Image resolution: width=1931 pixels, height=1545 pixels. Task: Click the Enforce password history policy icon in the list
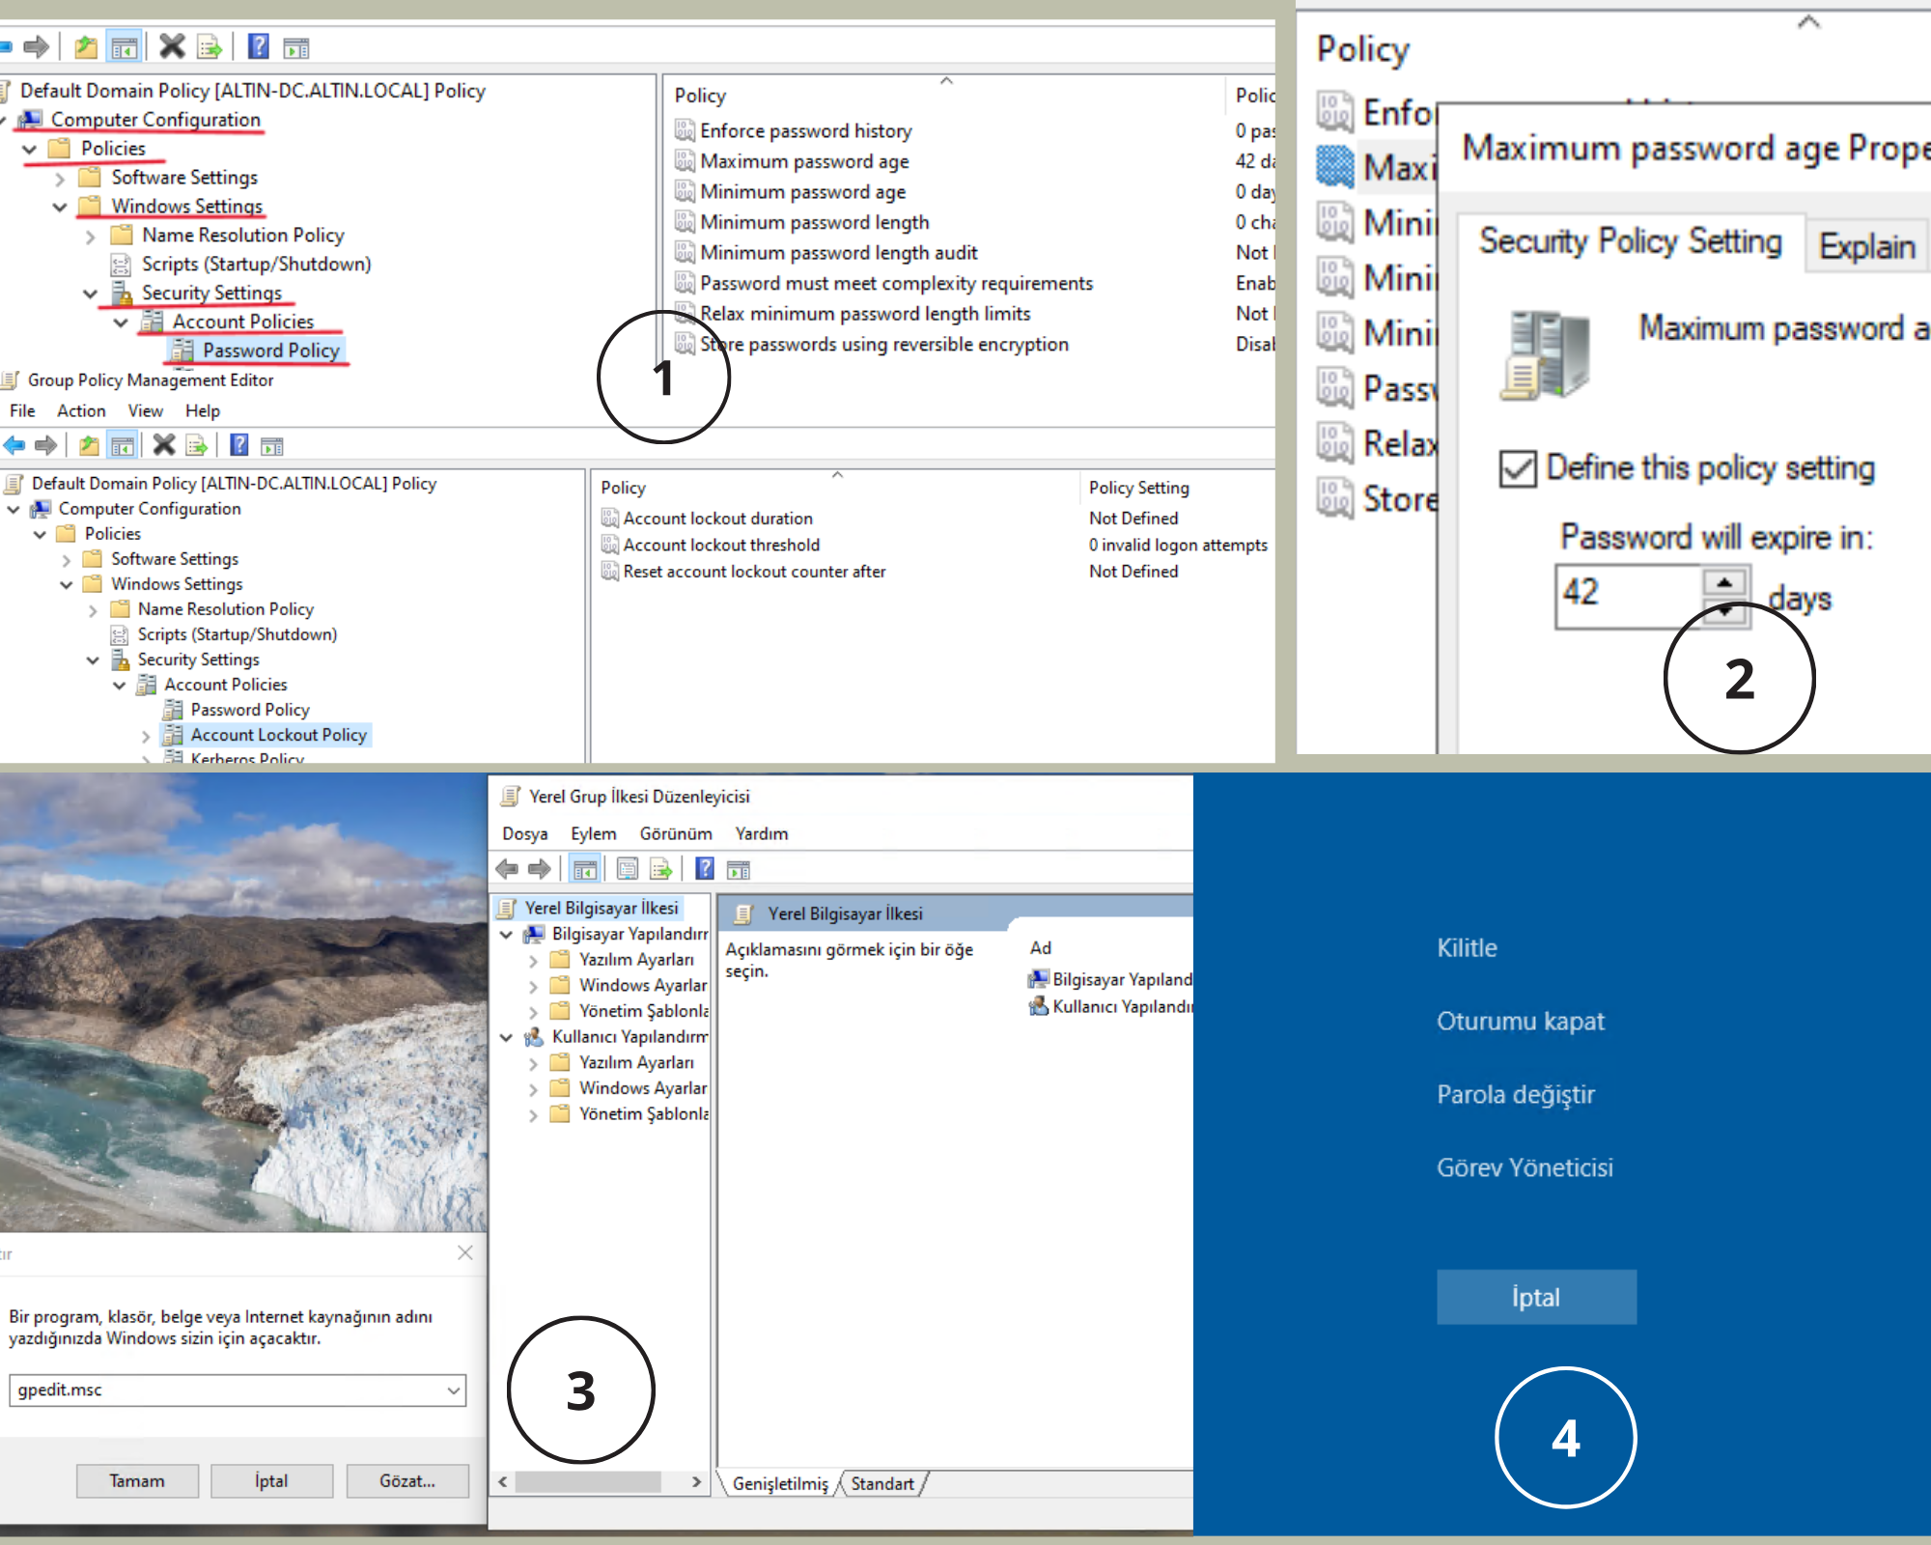pos(685,130)
